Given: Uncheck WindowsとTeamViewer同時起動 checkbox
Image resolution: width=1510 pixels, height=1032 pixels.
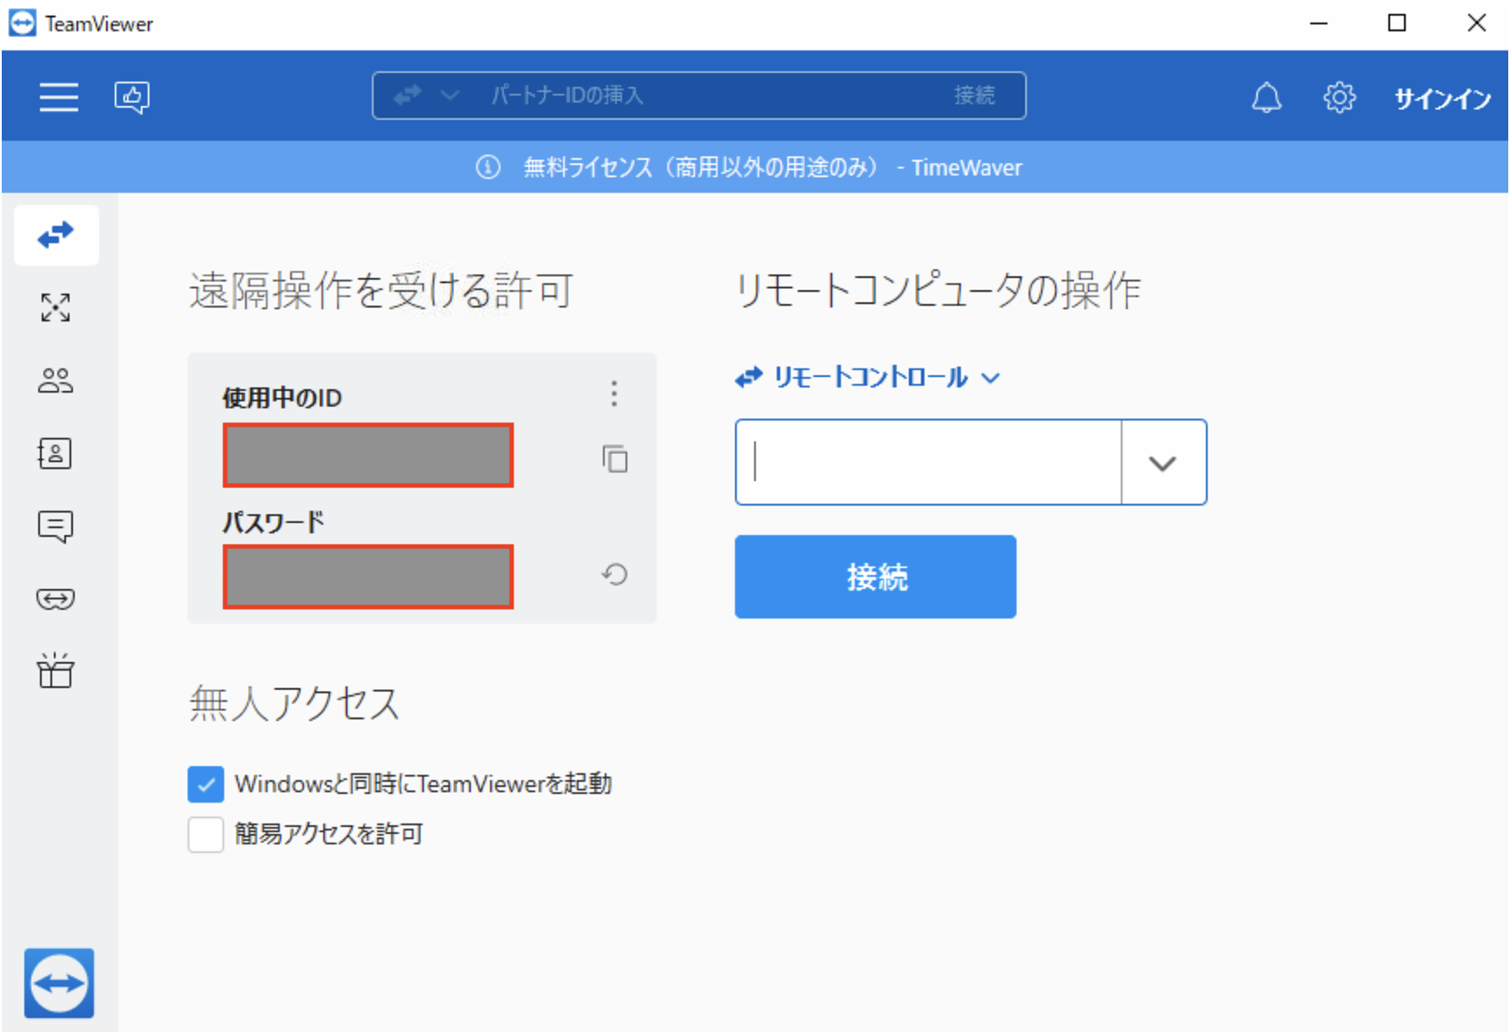Looking at the screenshot, I should click(x=206, y=784).
